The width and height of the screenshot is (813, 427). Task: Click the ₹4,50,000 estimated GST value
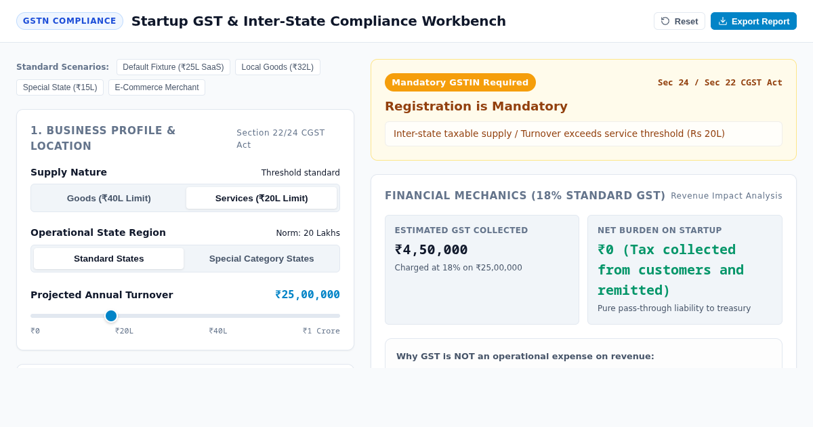[x=432, y=249]
